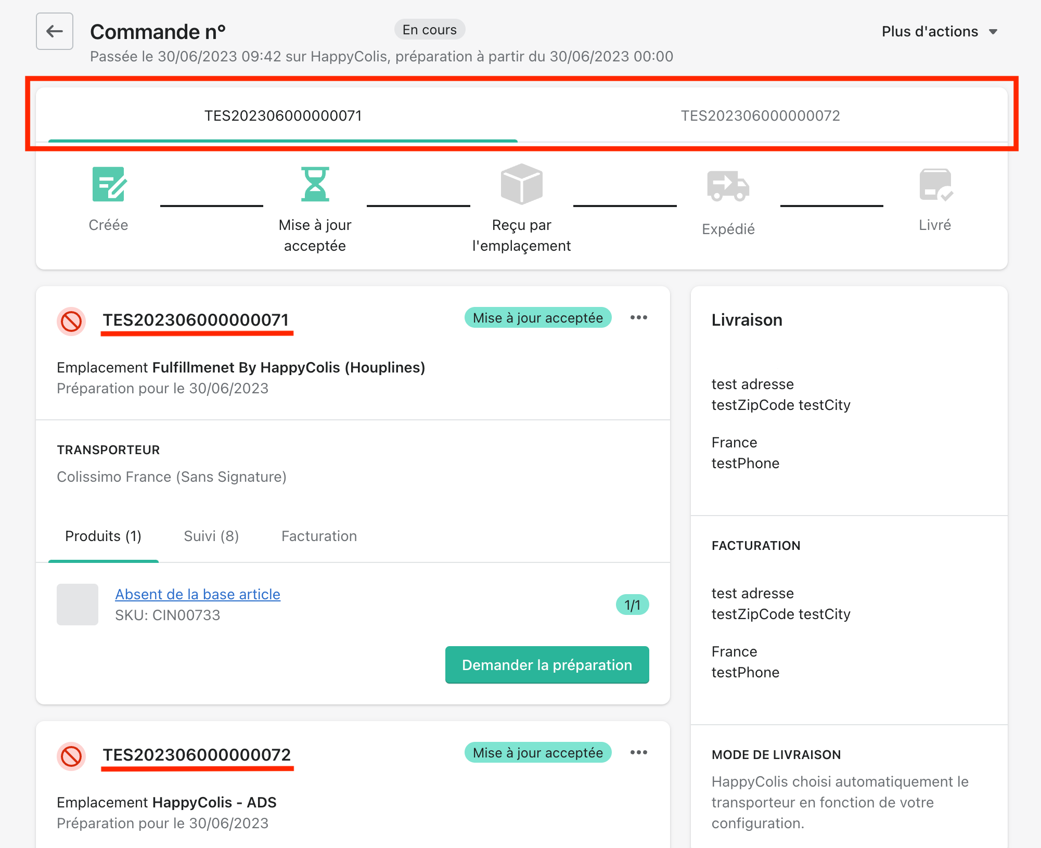
Task: Open the Absent de la base article link
Action: [x=198, y=594]
